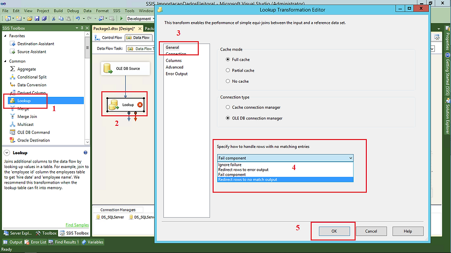The width and height of the screenshot is (451, 253).
Task: Choose Redirect rows to error output
Action: pyautogui.click(x=285, y=169)
